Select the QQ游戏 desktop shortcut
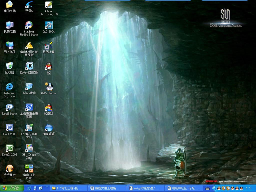 pyautogui.click(x=49, y=109)
